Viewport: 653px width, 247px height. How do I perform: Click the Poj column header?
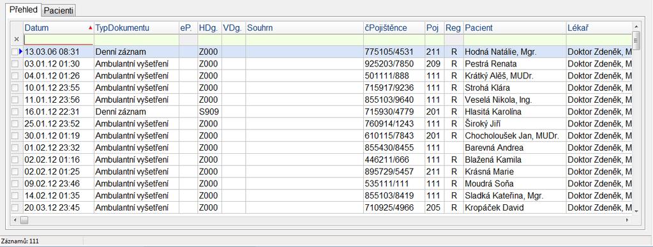[434, 28]
